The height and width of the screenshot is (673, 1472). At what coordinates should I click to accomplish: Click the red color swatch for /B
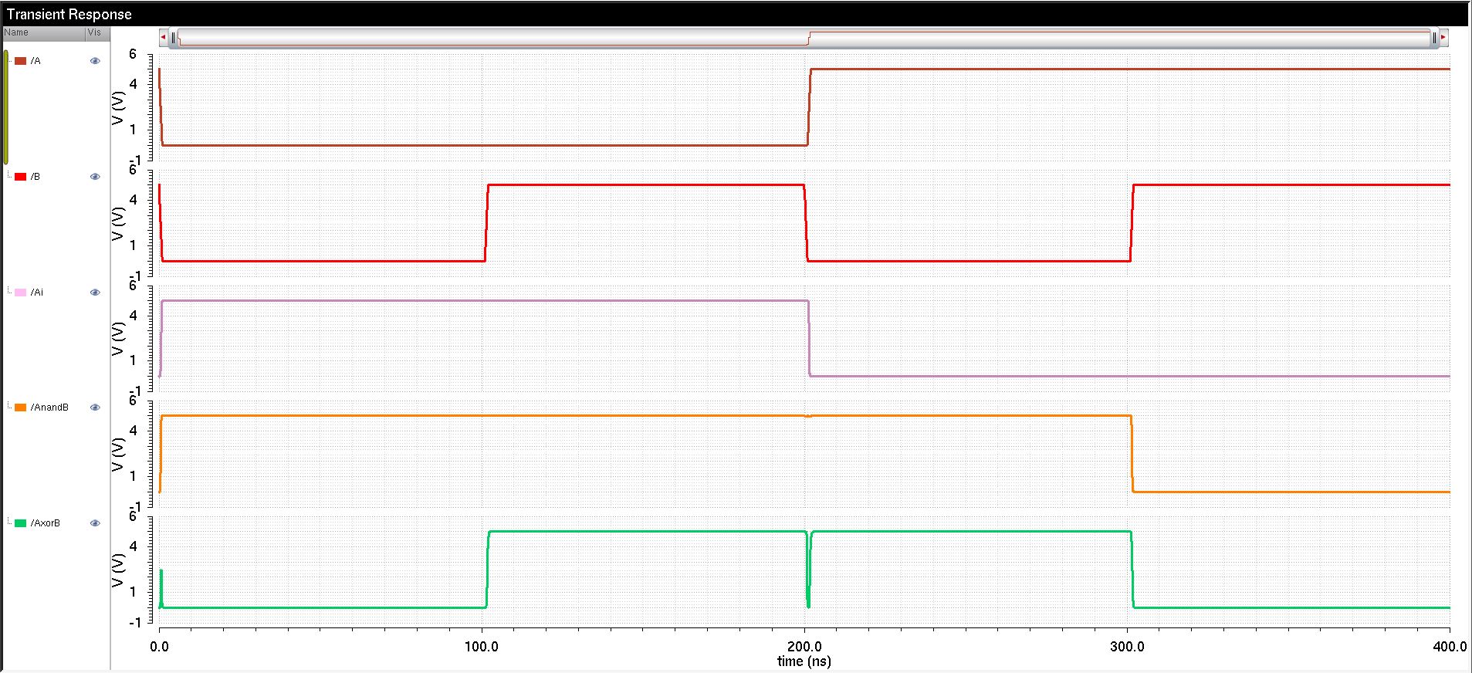pyautogui.click(x=21, y=177)
